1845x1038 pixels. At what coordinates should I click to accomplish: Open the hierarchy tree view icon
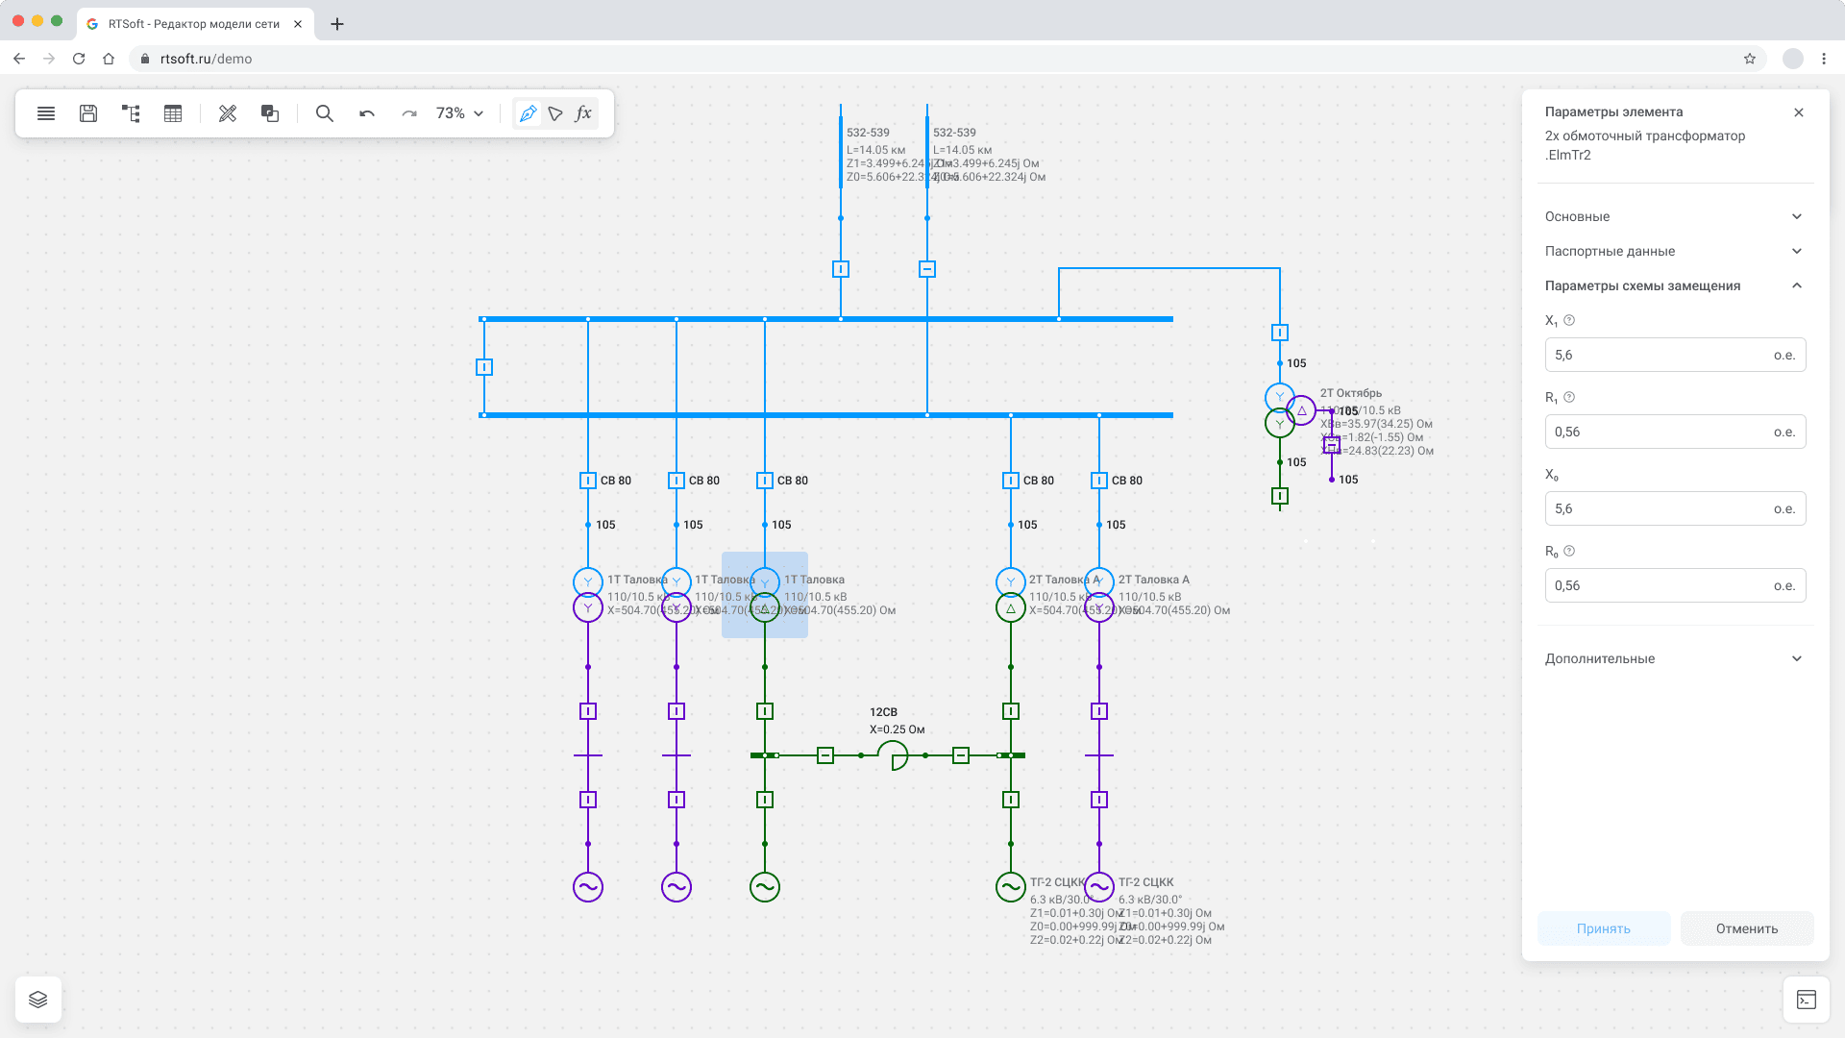[131, 113]
